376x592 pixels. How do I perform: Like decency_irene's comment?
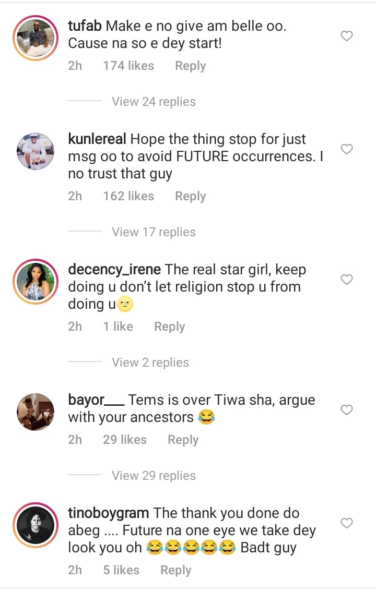pyautogui.click(x=347, y=280)
